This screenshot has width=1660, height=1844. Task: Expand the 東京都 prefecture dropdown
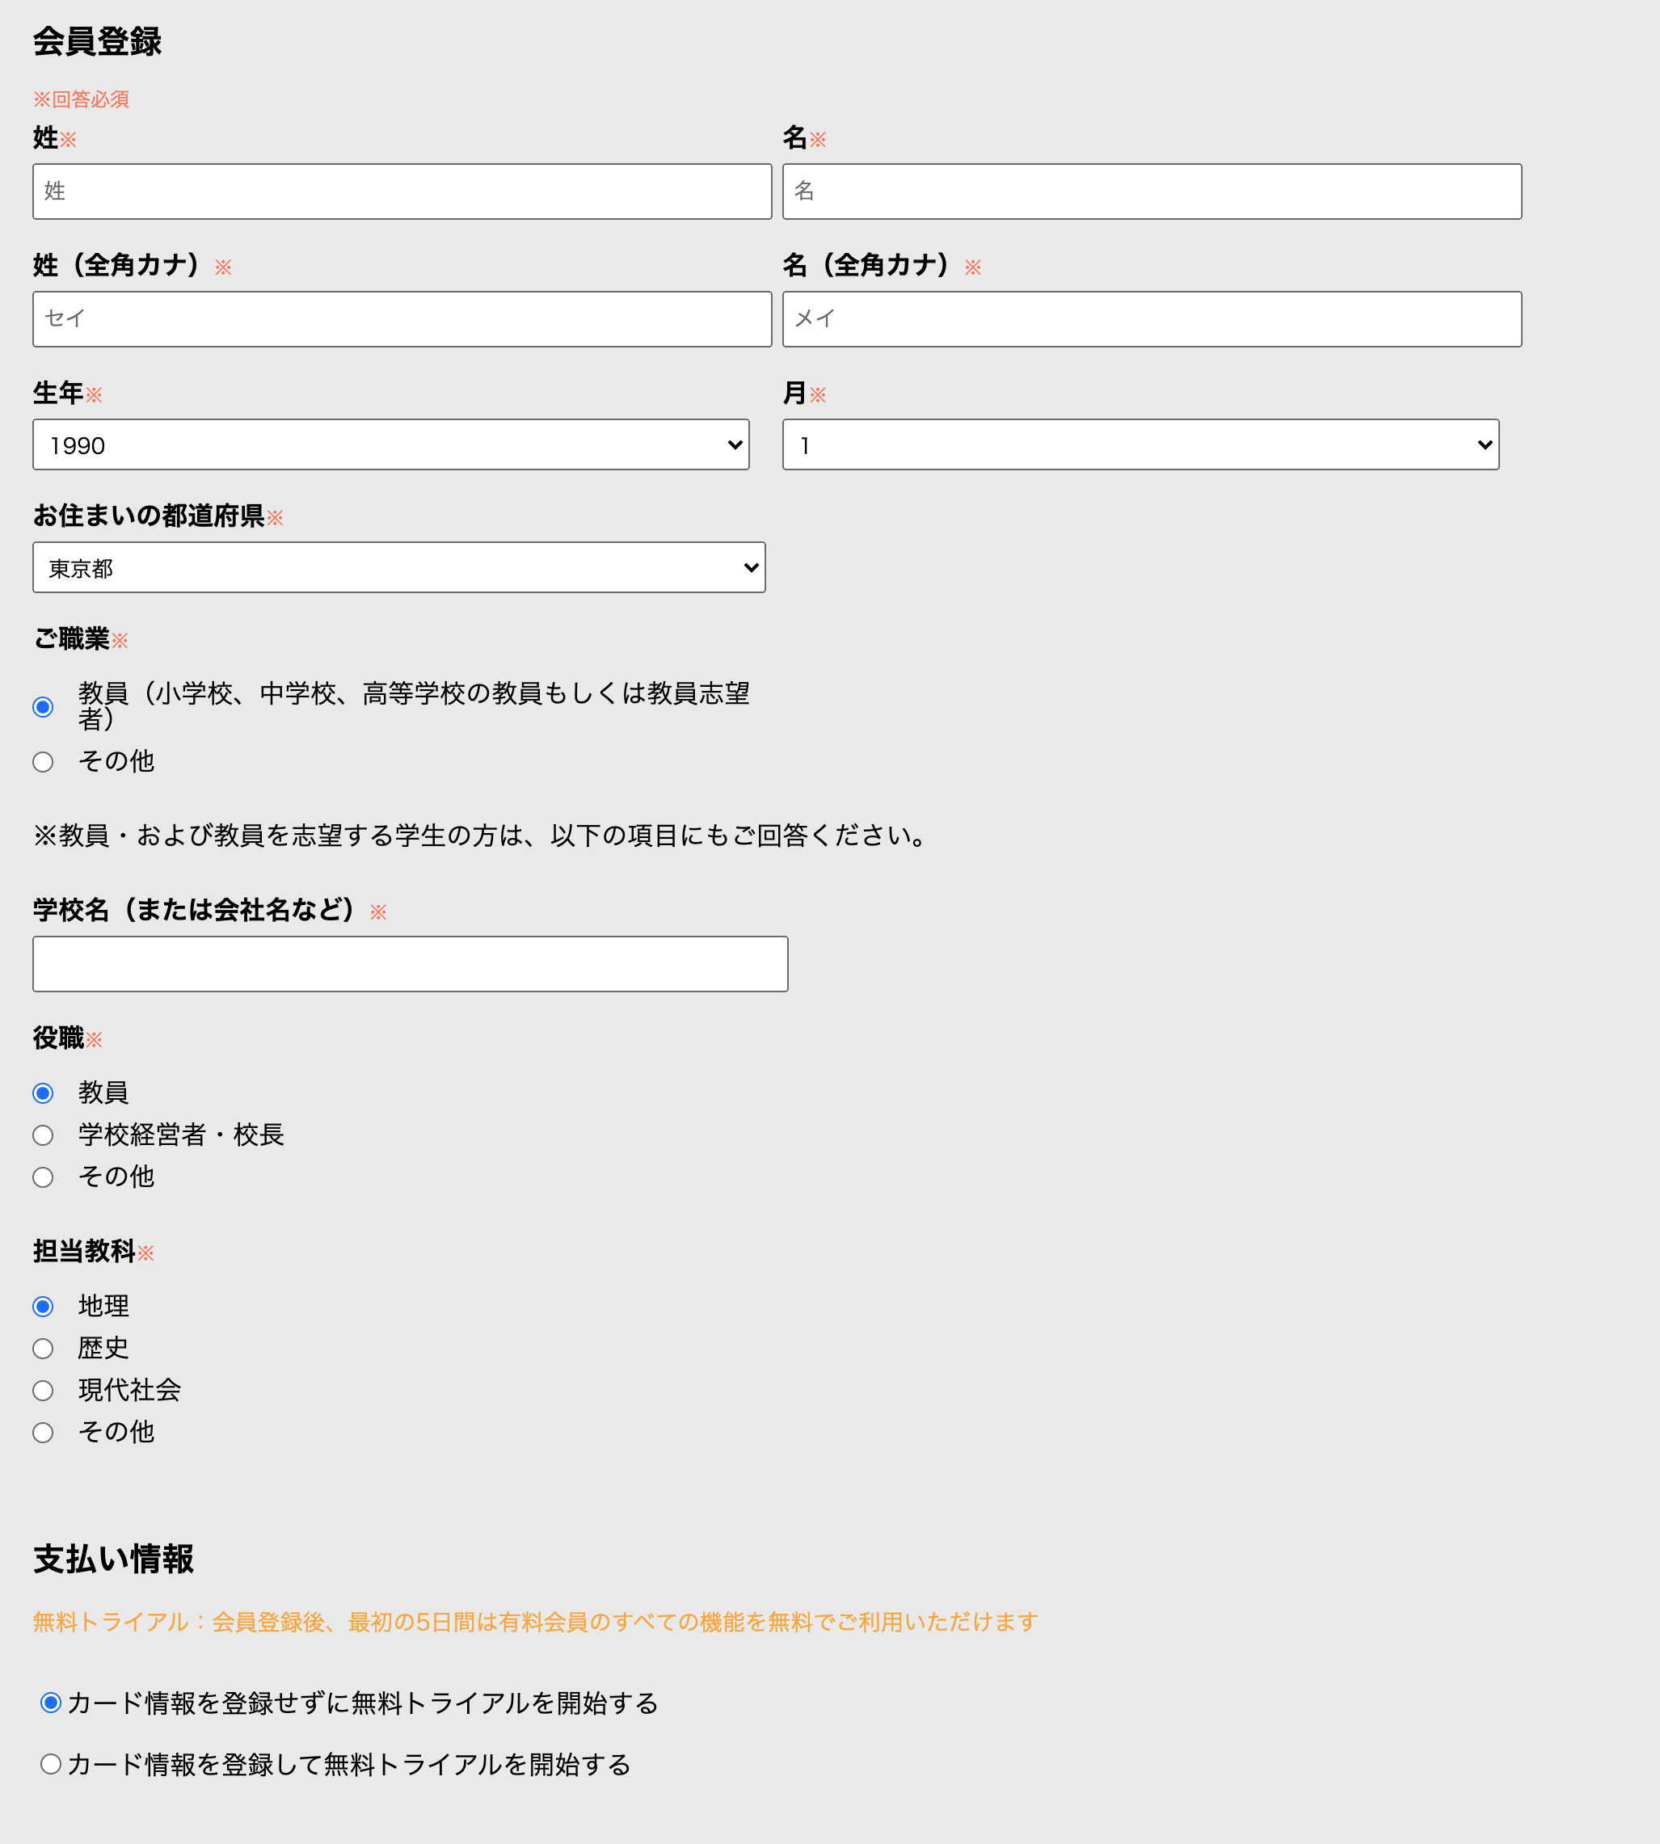[x=399, y=567]
